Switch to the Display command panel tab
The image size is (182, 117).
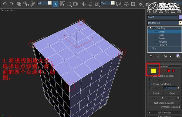pyautogui.click(x=173, y=11)
